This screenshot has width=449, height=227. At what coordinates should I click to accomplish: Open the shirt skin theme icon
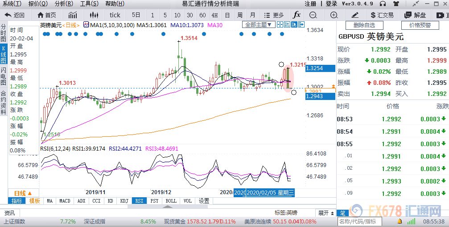pyautogui.click(x=396, y=4)
